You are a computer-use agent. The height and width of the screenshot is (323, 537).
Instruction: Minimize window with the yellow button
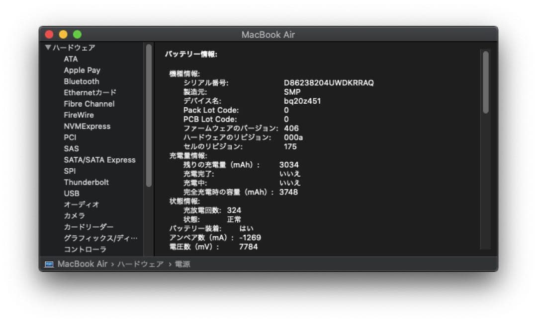[x=63, y=35]
